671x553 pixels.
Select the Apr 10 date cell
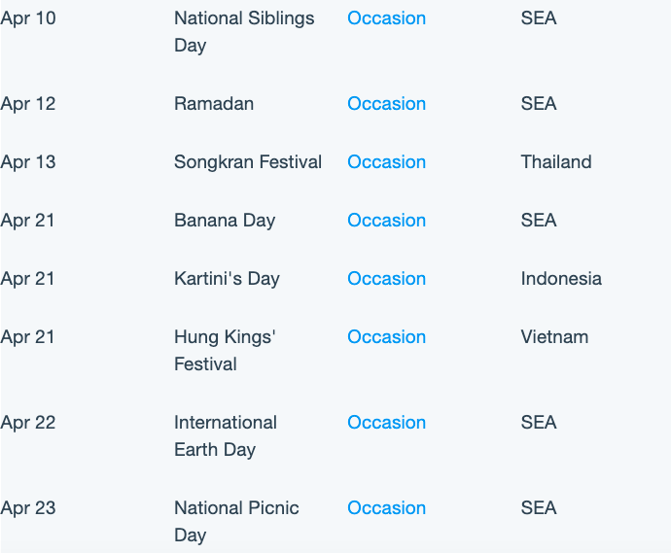(x=28, y=18)
